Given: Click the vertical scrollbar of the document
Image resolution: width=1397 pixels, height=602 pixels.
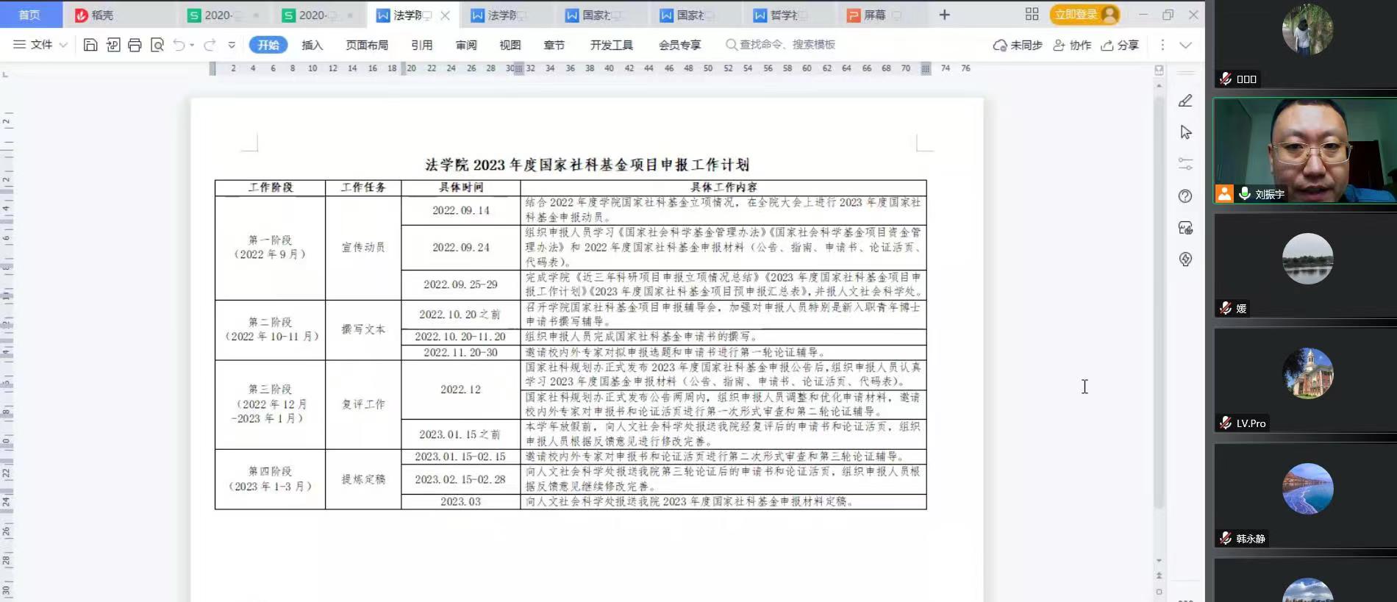Looking at the screenshot, I should (1159, 294).
